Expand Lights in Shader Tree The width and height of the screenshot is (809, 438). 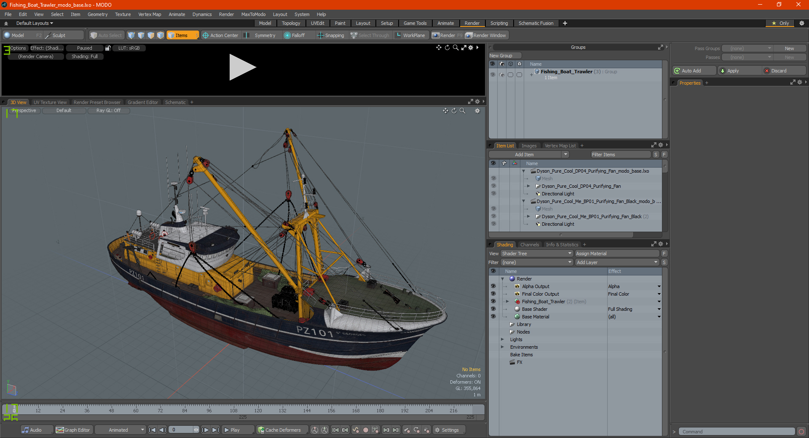point(502,339)
